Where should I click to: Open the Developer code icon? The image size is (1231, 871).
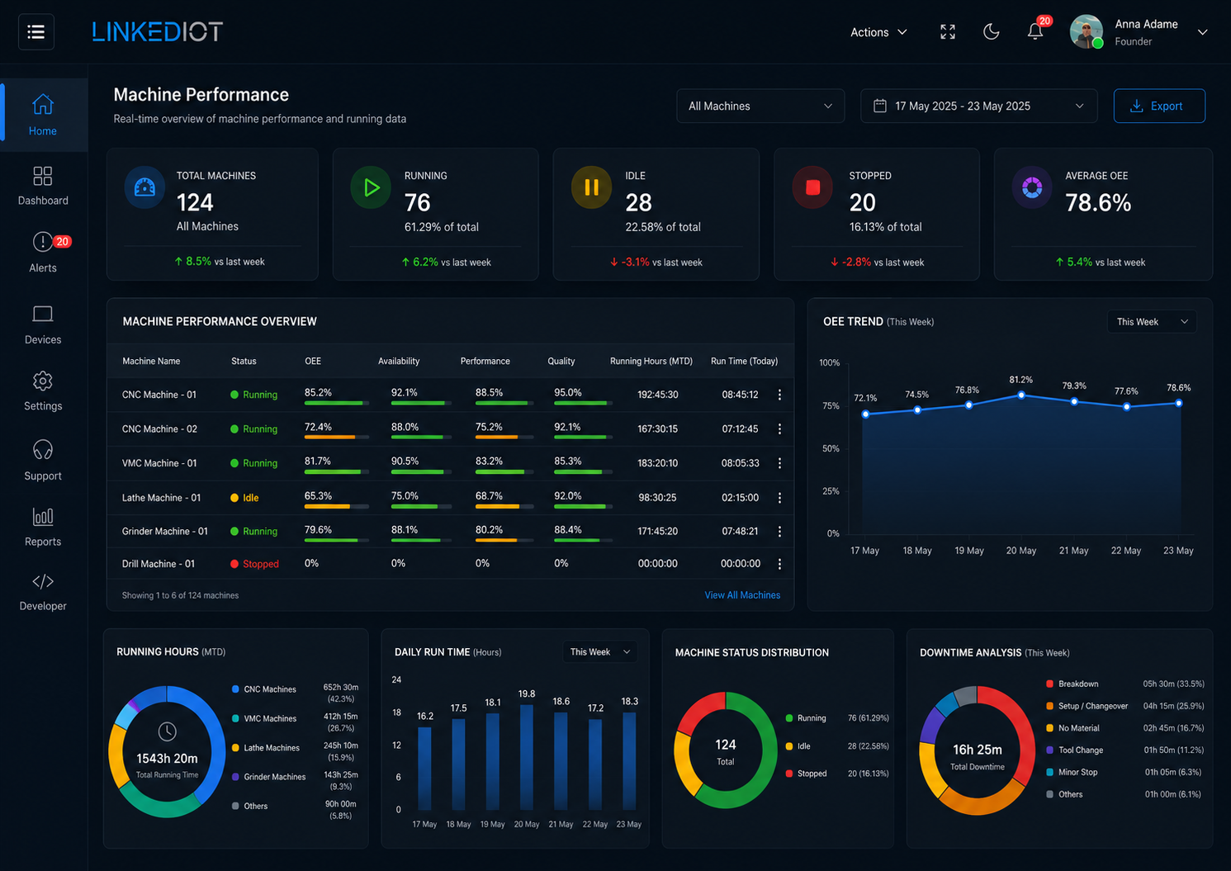[43, 581]
